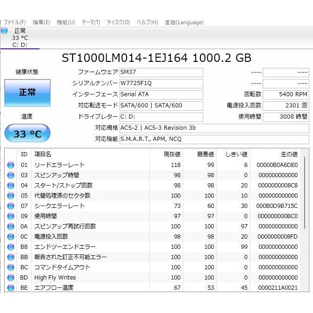
Task: Click the drive title ST1000LM014-1EJ164 1000.2 GB
Action: (156, 58)
